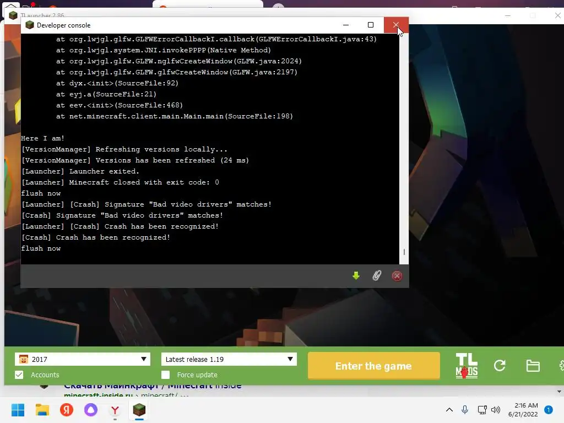
Task: Click the Developer console title icon
Action: tap(30, 25)
